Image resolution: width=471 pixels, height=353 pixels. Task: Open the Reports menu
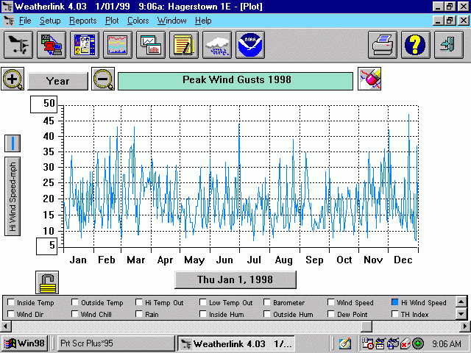coord(83,21)
